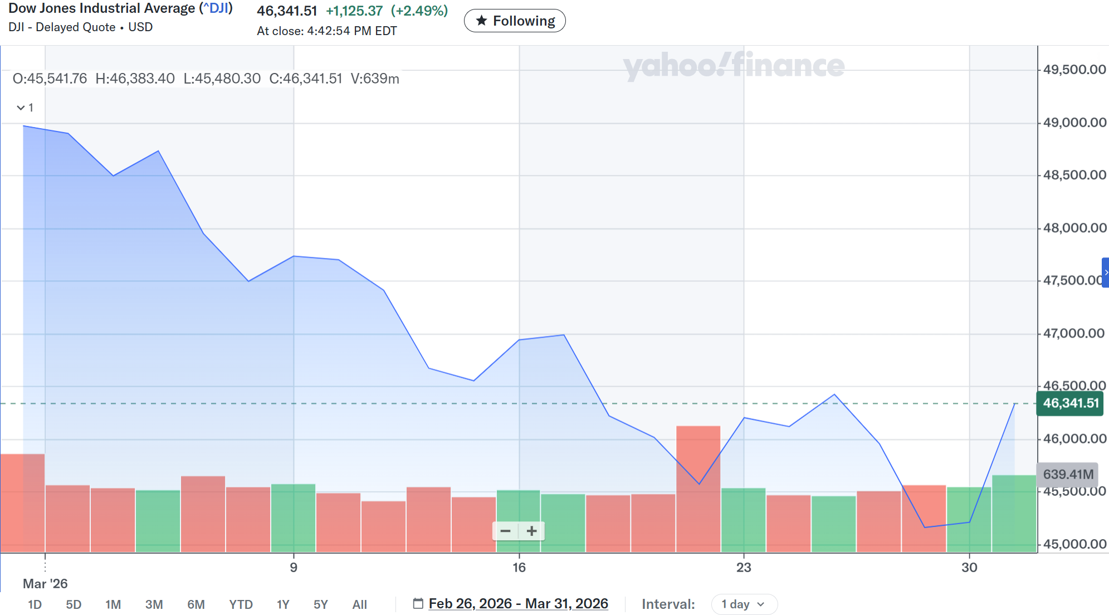Click the star icon in Following button
The width and height of the screenshot is (1109, 615).
[x=481, y=21]
